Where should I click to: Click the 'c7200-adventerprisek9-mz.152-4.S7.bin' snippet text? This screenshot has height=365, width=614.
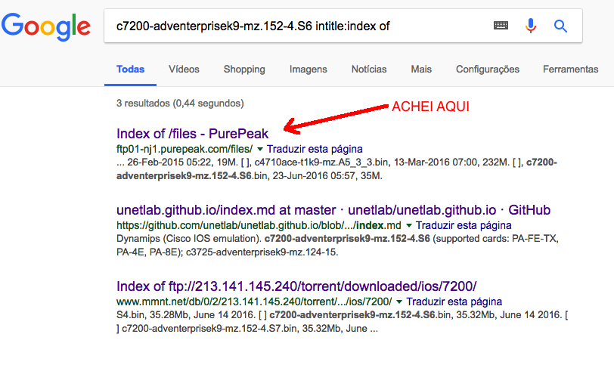[209, 329]
